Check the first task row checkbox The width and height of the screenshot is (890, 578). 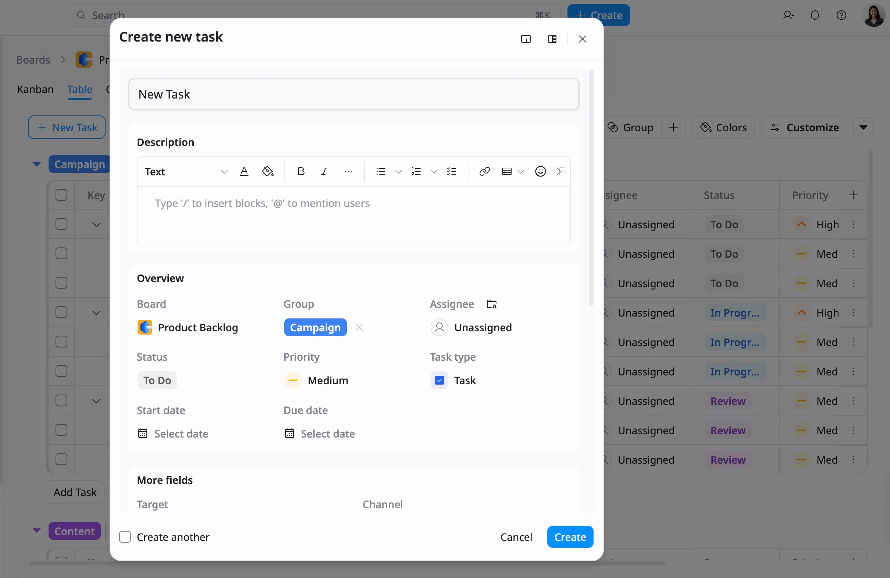[x=61, y=224]
